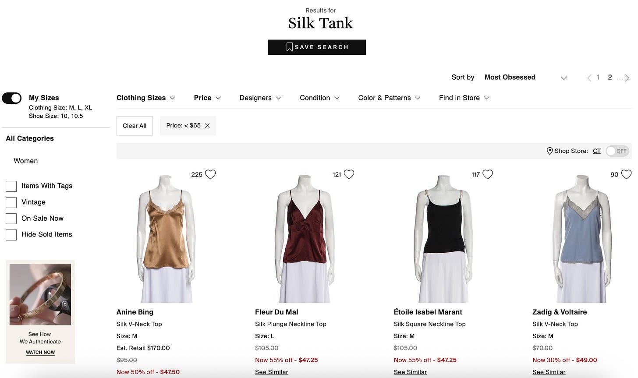Click the bracelet authentication ad image

pyautogui.click(x=40, y=294)
